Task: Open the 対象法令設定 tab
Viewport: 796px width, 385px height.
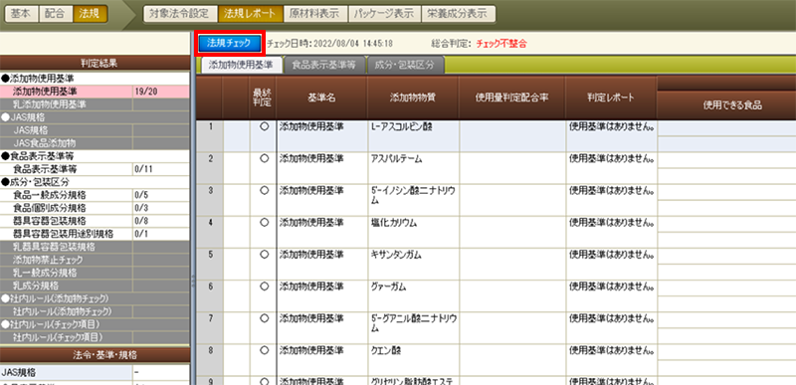Action: [179, 14]
